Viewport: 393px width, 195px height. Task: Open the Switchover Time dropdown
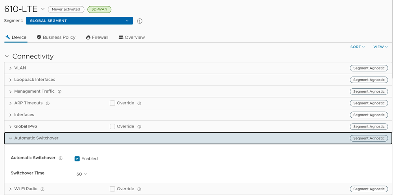pos(81,174)
